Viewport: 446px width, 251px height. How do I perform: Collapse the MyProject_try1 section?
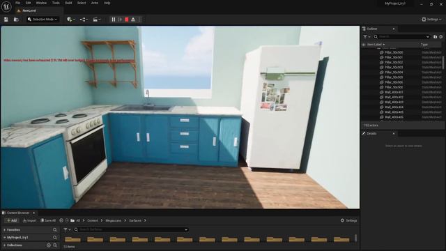tap(5, 237)
